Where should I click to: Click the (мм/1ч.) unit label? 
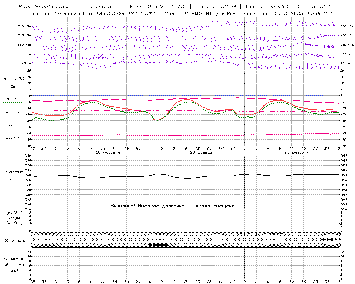click(14, 224)
